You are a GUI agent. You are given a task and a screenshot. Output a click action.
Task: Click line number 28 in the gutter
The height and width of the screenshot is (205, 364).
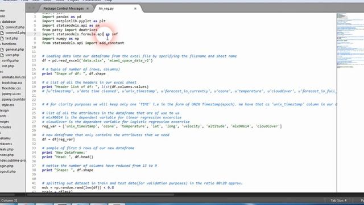point(34,126)
